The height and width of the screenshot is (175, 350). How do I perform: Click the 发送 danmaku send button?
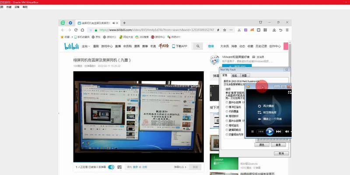pos(195,167)
